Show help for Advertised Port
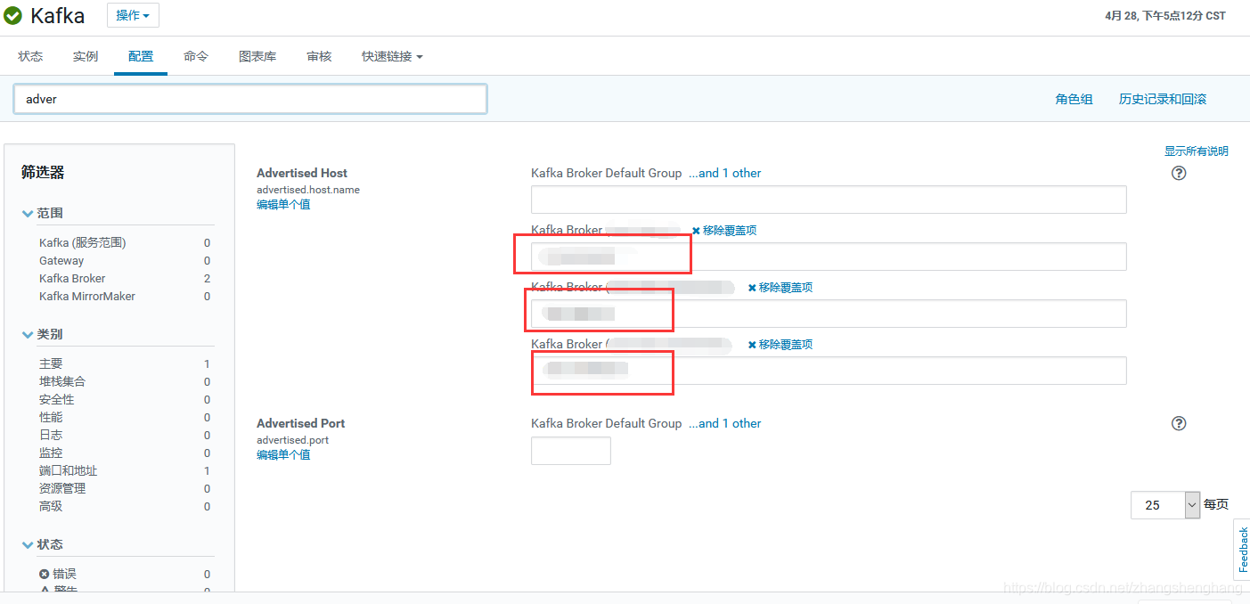Image resolution: width=1250 pixels, height=604 pixels. pos(1179,423)
